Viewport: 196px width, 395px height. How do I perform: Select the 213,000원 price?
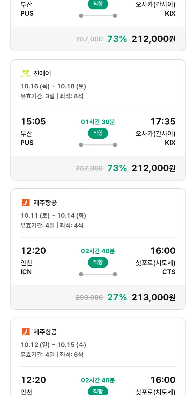(x=153, y=297)
